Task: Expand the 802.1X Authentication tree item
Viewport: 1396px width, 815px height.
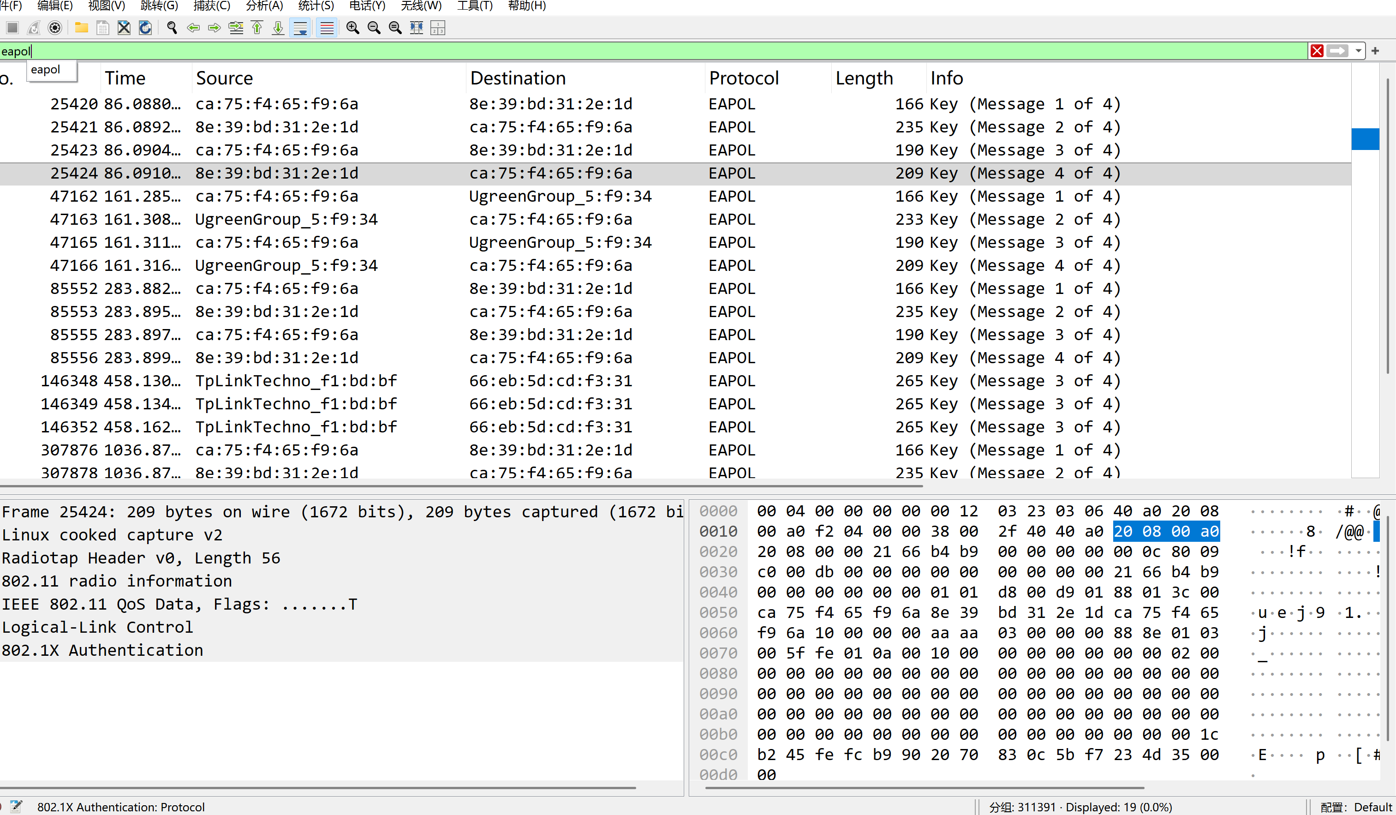Action: pyautogui.click(x=102, y=650)
